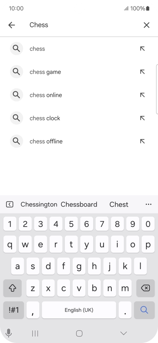Collapse keyboard suggestion bar with left chevron
The height and width of the screenshot is (343, 158).
click(9, 204)
